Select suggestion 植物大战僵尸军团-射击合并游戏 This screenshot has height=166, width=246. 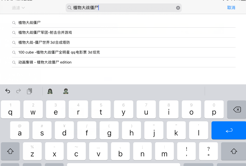click(x=45, y=33)
